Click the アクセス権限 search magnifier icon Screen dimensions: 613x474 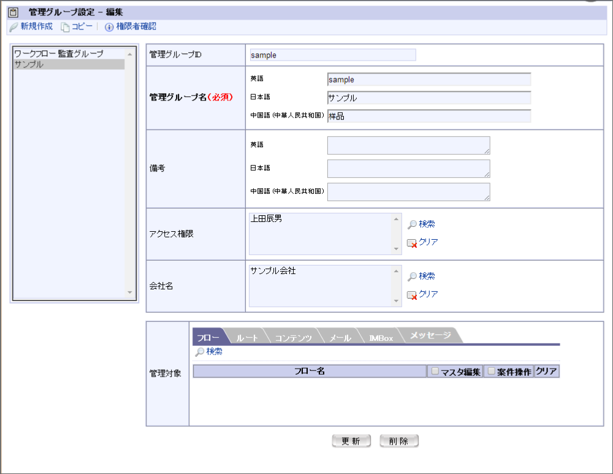(412, 224)
